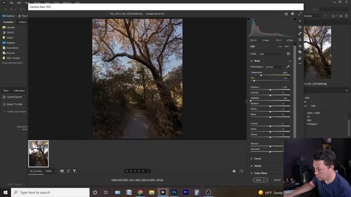Select the Crop tool in Camera Raw
This screenshot has height=197, width=351.
click(x=300, y=27)
